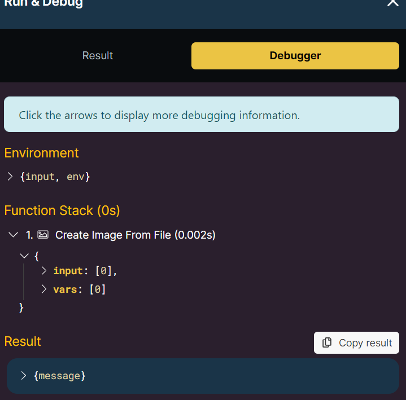Click the Environment heading
406x400 pixels.
point(41,153)
